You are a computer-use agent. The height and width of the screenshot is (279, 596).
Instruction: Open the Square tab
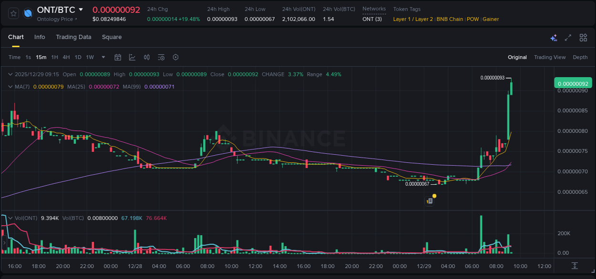112,37
